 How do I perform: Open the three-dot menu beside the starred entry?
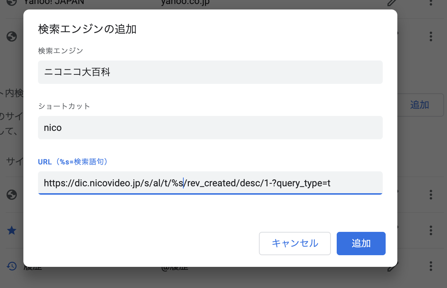[x=431, y=230]
